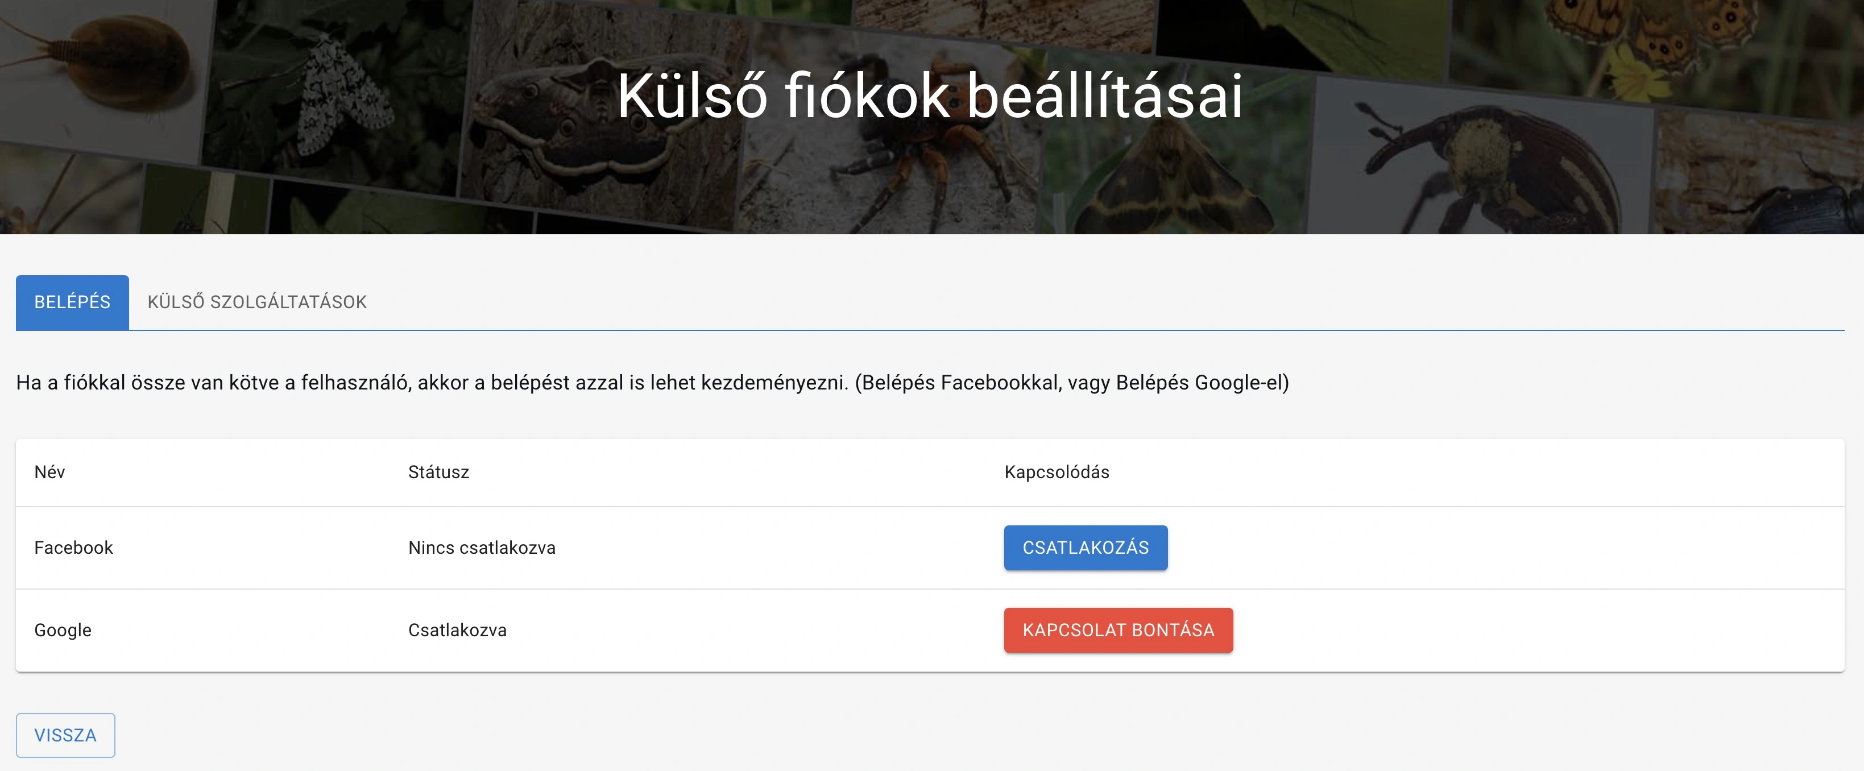
Task: Switch to the KÜLSŐ SZOLGÁLTATÁSOK tab
Action: 258,301
